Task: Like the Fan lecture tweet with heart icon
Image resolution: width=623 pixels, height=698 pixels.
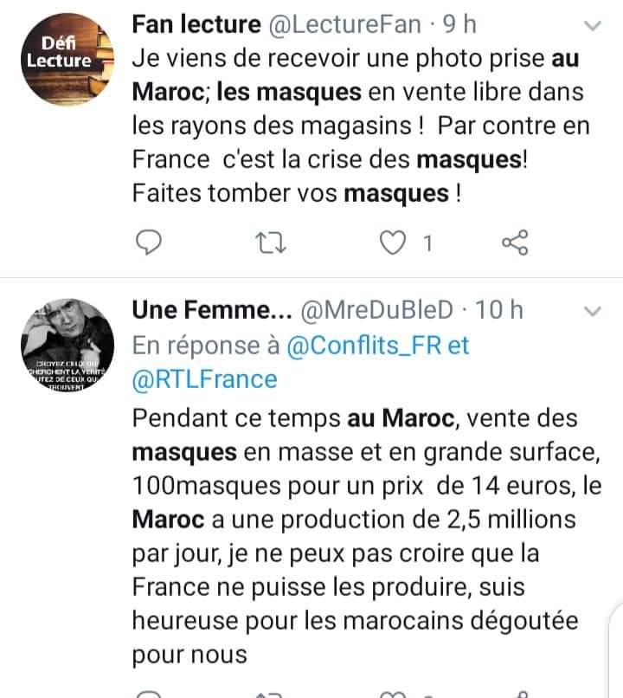Action: (395, 244)
